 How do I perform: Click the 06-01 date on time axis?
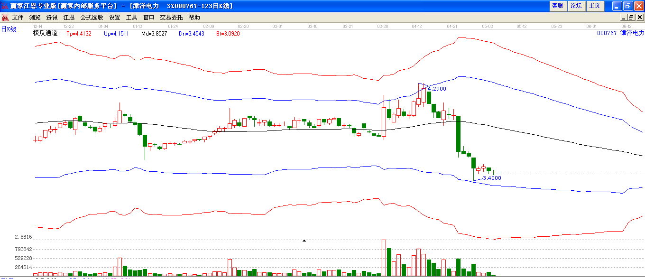[x=591, y=26]
